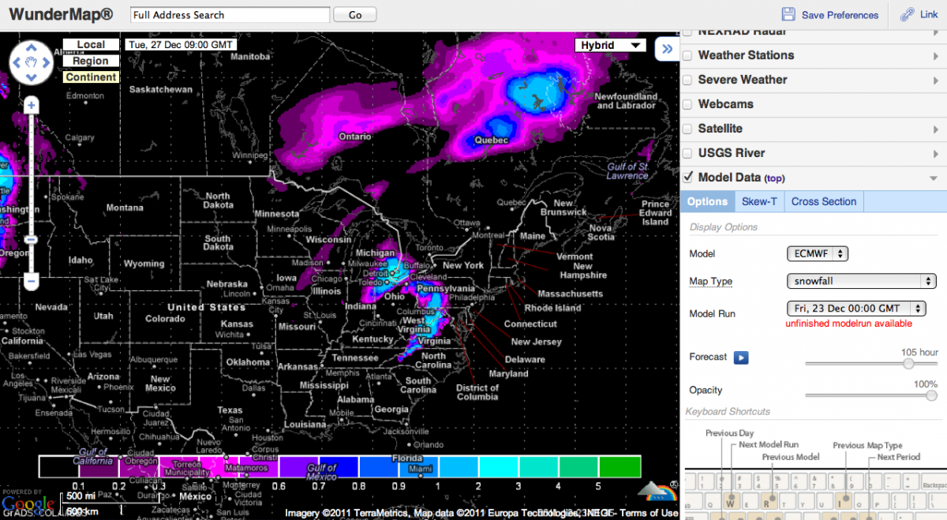This screenshot has width=947, height=520.
Task: Click the 100% opacity value
Action: click(926, 384)
